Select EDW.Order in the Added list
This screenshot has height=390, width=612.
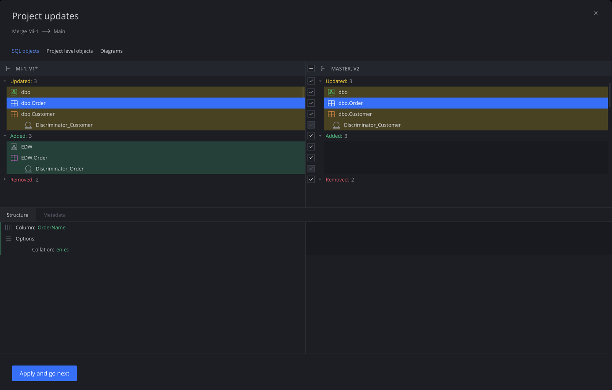pos(156,158)
